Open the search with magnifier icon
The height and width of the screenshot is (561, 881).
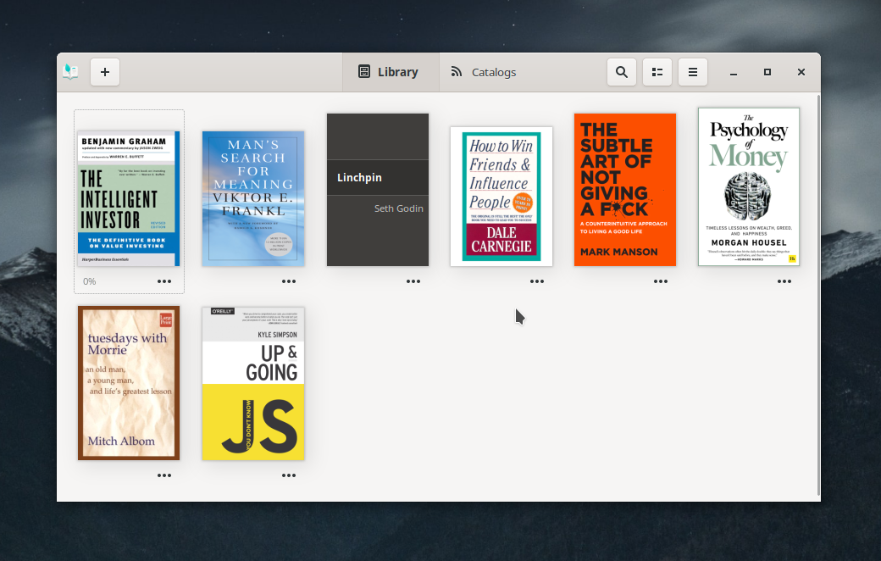pyautogui.click(x=621, y=72)
